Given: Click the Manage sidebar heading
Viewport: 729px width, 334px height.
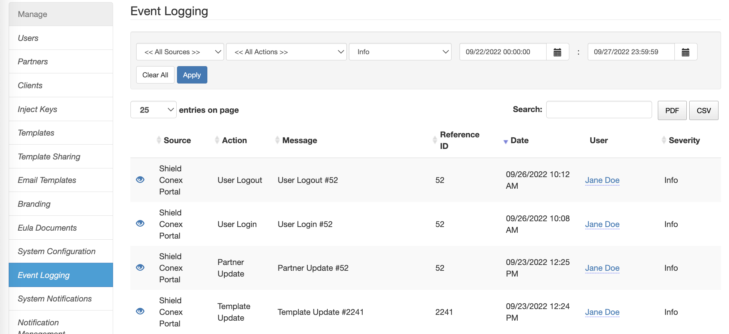Looking at the screenshot, I should 61,14.
